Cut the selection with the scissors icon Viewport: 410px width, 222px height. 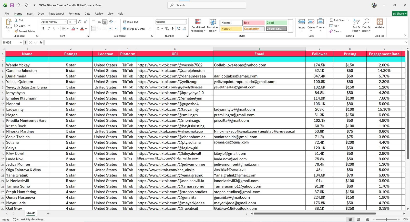[x=16, y=20]
